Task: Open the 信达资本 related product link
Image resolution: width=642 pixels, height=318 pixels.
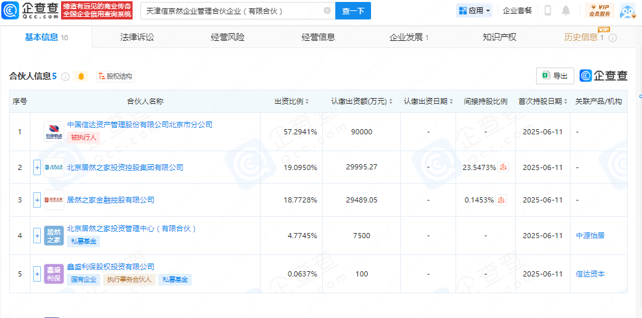Action: pos(590,274)
